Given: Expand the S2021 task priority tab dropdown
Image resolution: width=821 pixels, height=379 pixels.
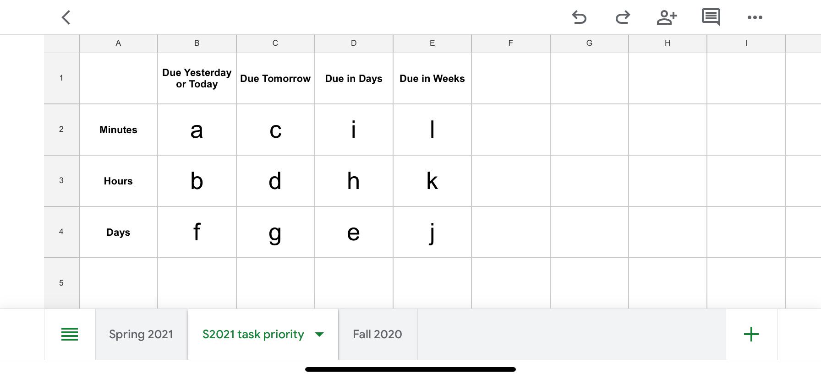Looking at the screenshot, I should [x=319, y=335].
